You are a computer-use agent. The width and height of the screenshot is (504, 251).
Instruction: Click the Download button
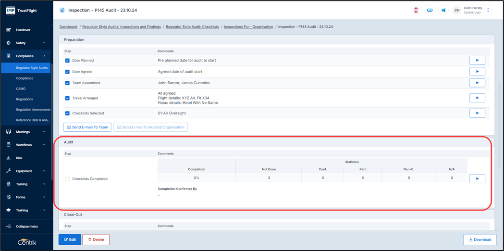(480, 239)
